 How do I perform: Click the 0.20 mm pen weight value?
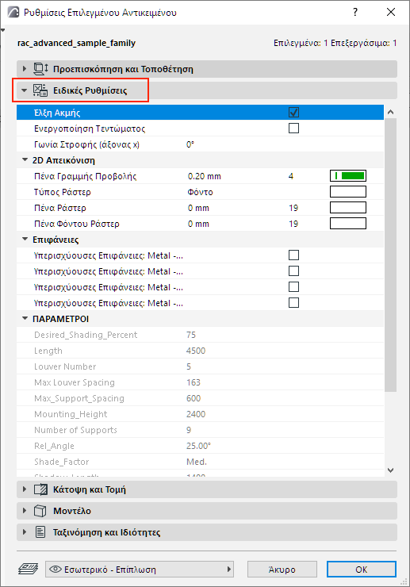(x=205, y=176)
